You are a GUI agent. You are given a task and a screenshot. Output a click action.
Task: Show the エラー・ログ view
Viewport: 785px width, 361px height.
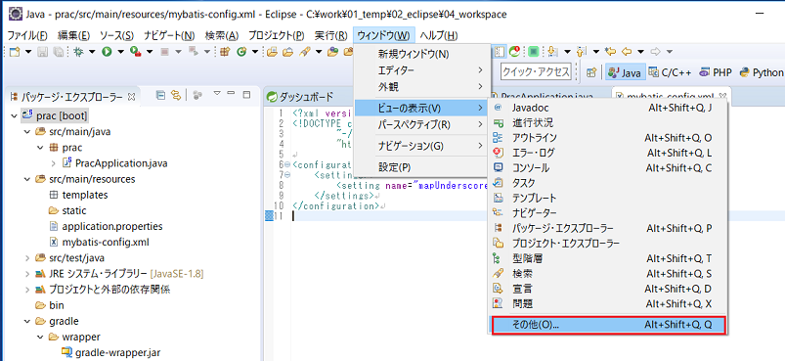606,153
